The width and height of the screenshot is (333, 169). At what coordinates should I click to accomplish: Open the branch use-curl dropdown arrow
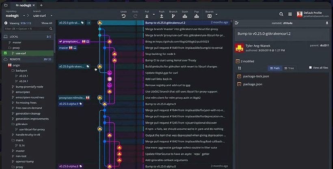(x=51, y=16)
